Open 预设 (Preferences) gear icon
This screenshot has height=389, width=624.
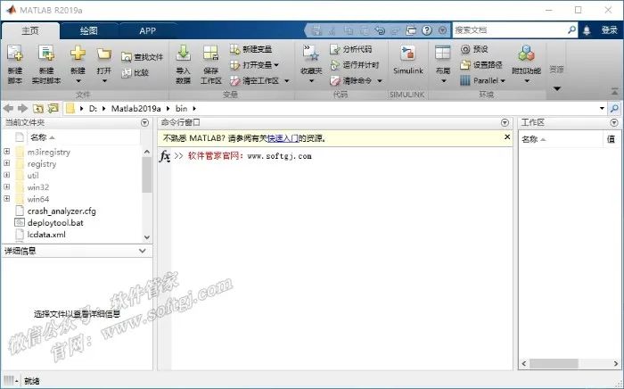point(465,49)
